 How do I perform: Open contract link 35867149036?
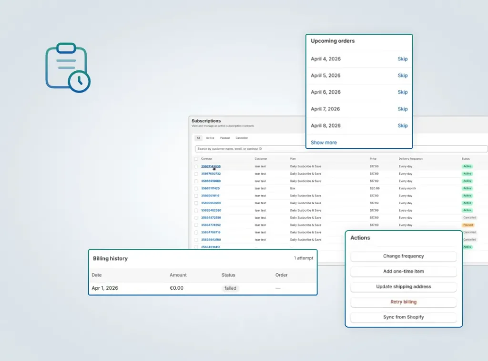[x=211, y=166]
